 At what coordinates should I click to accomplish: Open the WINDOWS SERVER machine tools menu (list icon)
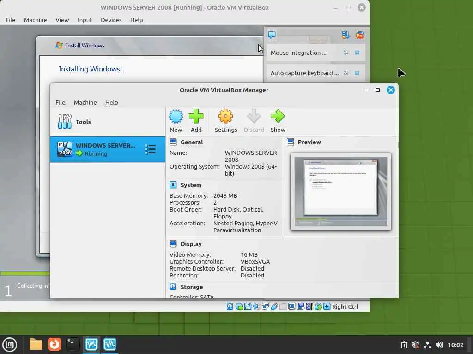click(150, 149)
